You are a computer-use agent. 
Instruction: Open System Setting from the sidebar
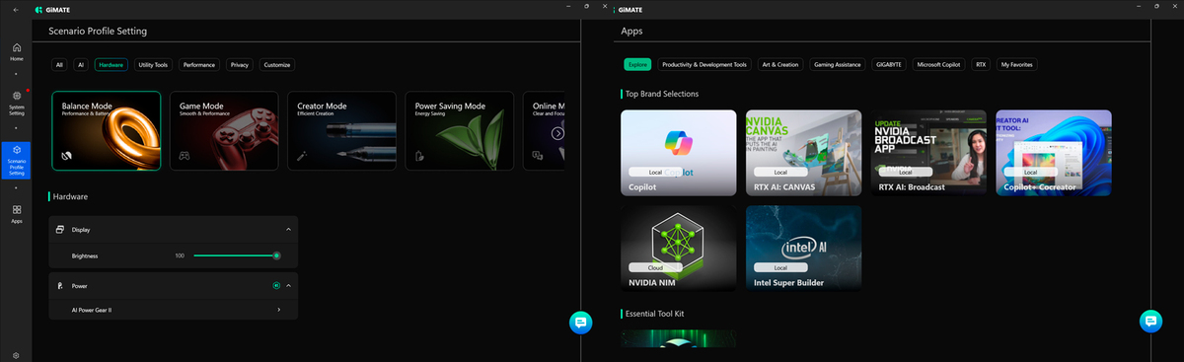click(x=16, y=103)
